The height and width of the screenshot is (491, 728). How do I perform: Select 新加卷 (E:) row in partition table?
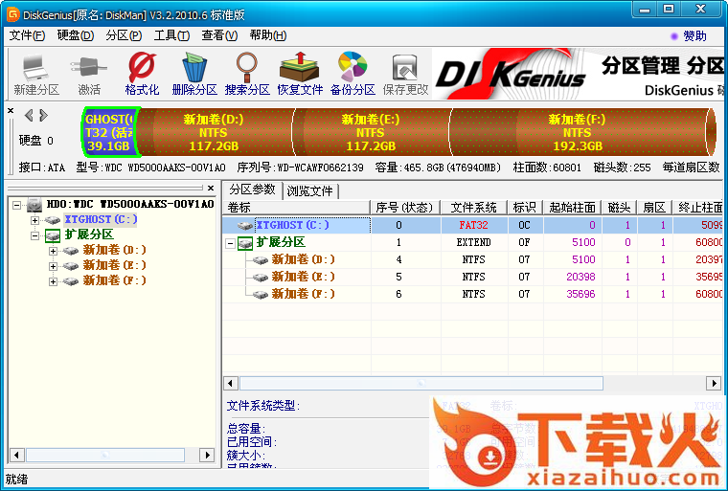472,277
